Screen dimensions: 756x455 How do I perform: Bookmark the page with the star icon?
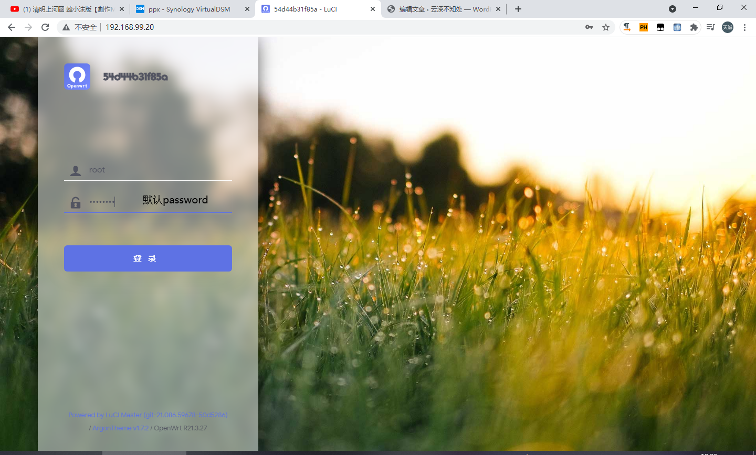pyautogui.click(x=606, y=27)
